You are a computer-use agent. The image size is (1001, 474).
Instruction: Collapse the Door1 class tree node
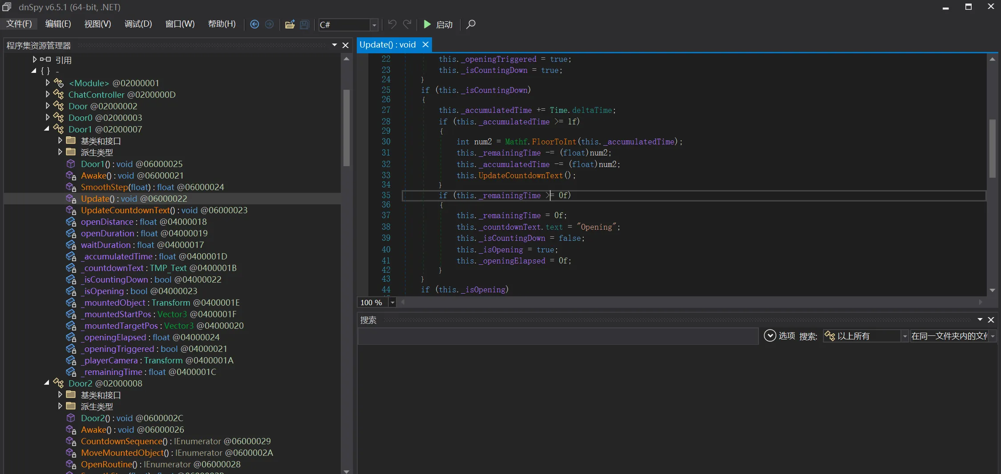click(x=47, y=129)
